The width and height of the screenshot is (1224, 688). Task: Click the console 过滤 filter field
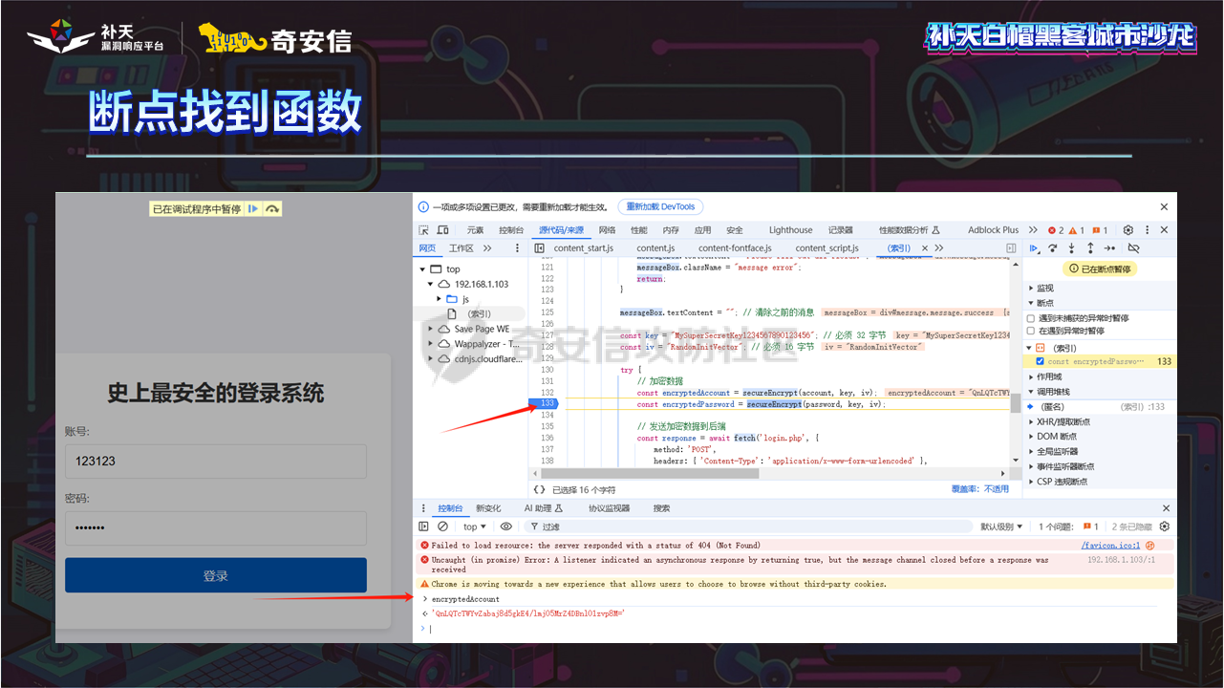click(x=750, y=527)
